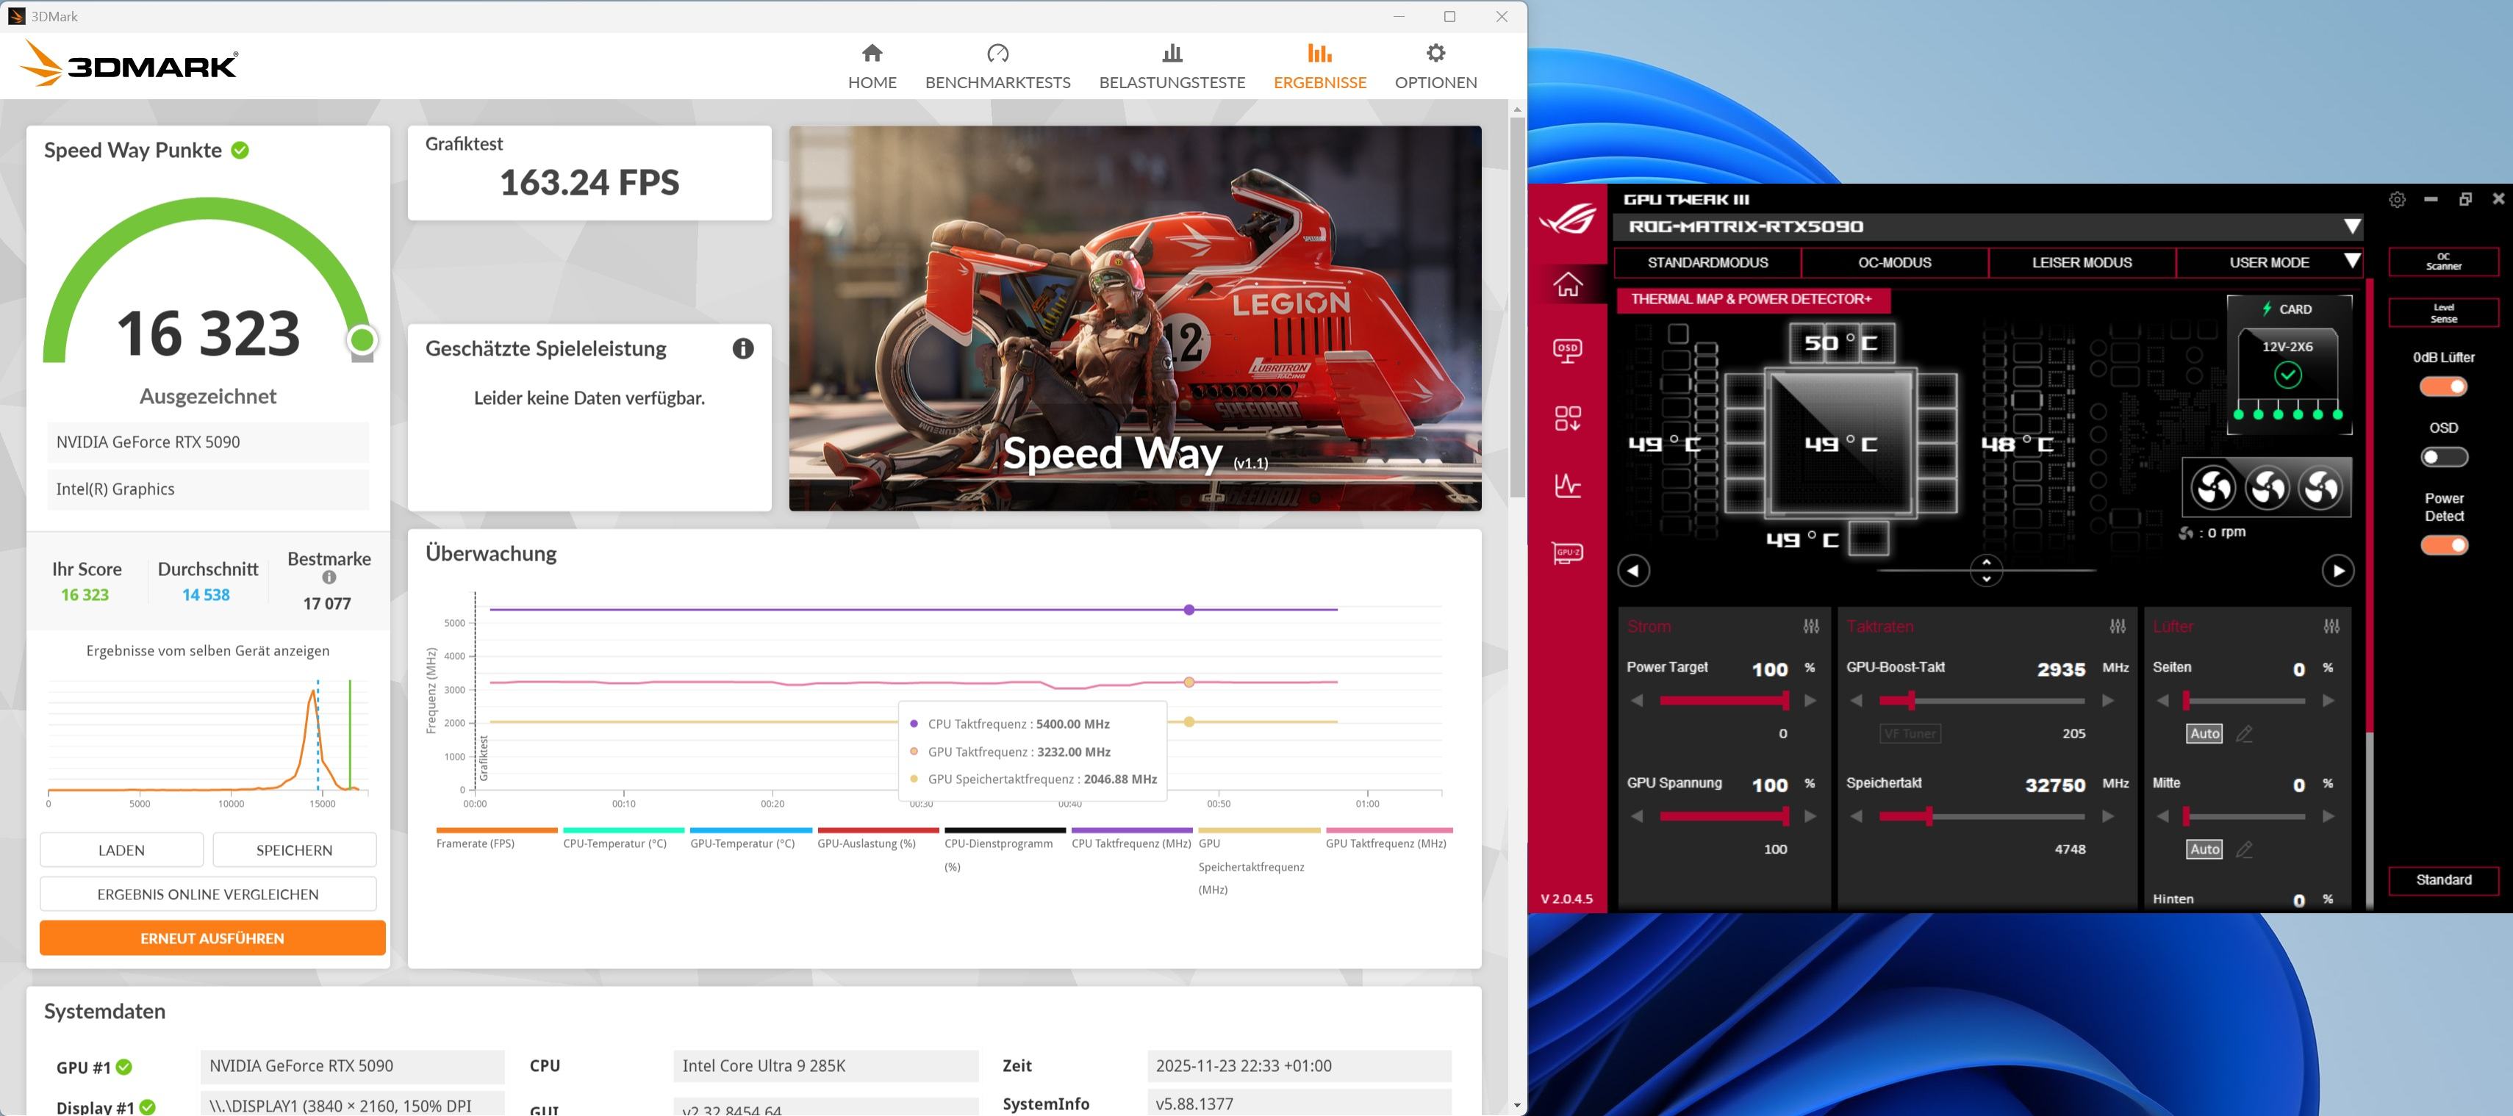Click the GPU-Z sidebar icon

coord(1567,553)
